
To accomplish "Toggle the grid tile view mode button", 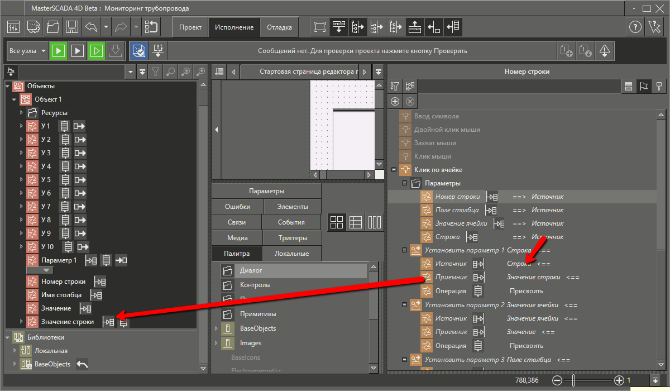I will point(337,222).
